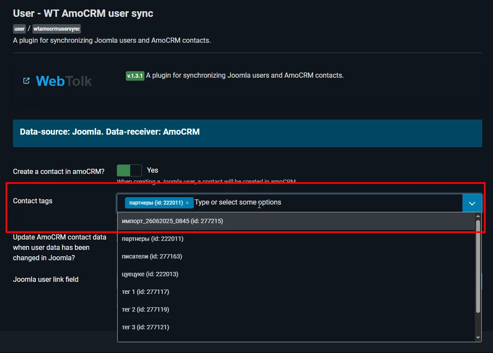
Task: Open the Contact tags dropdown chevron
Action: click(x=472, y=202)
